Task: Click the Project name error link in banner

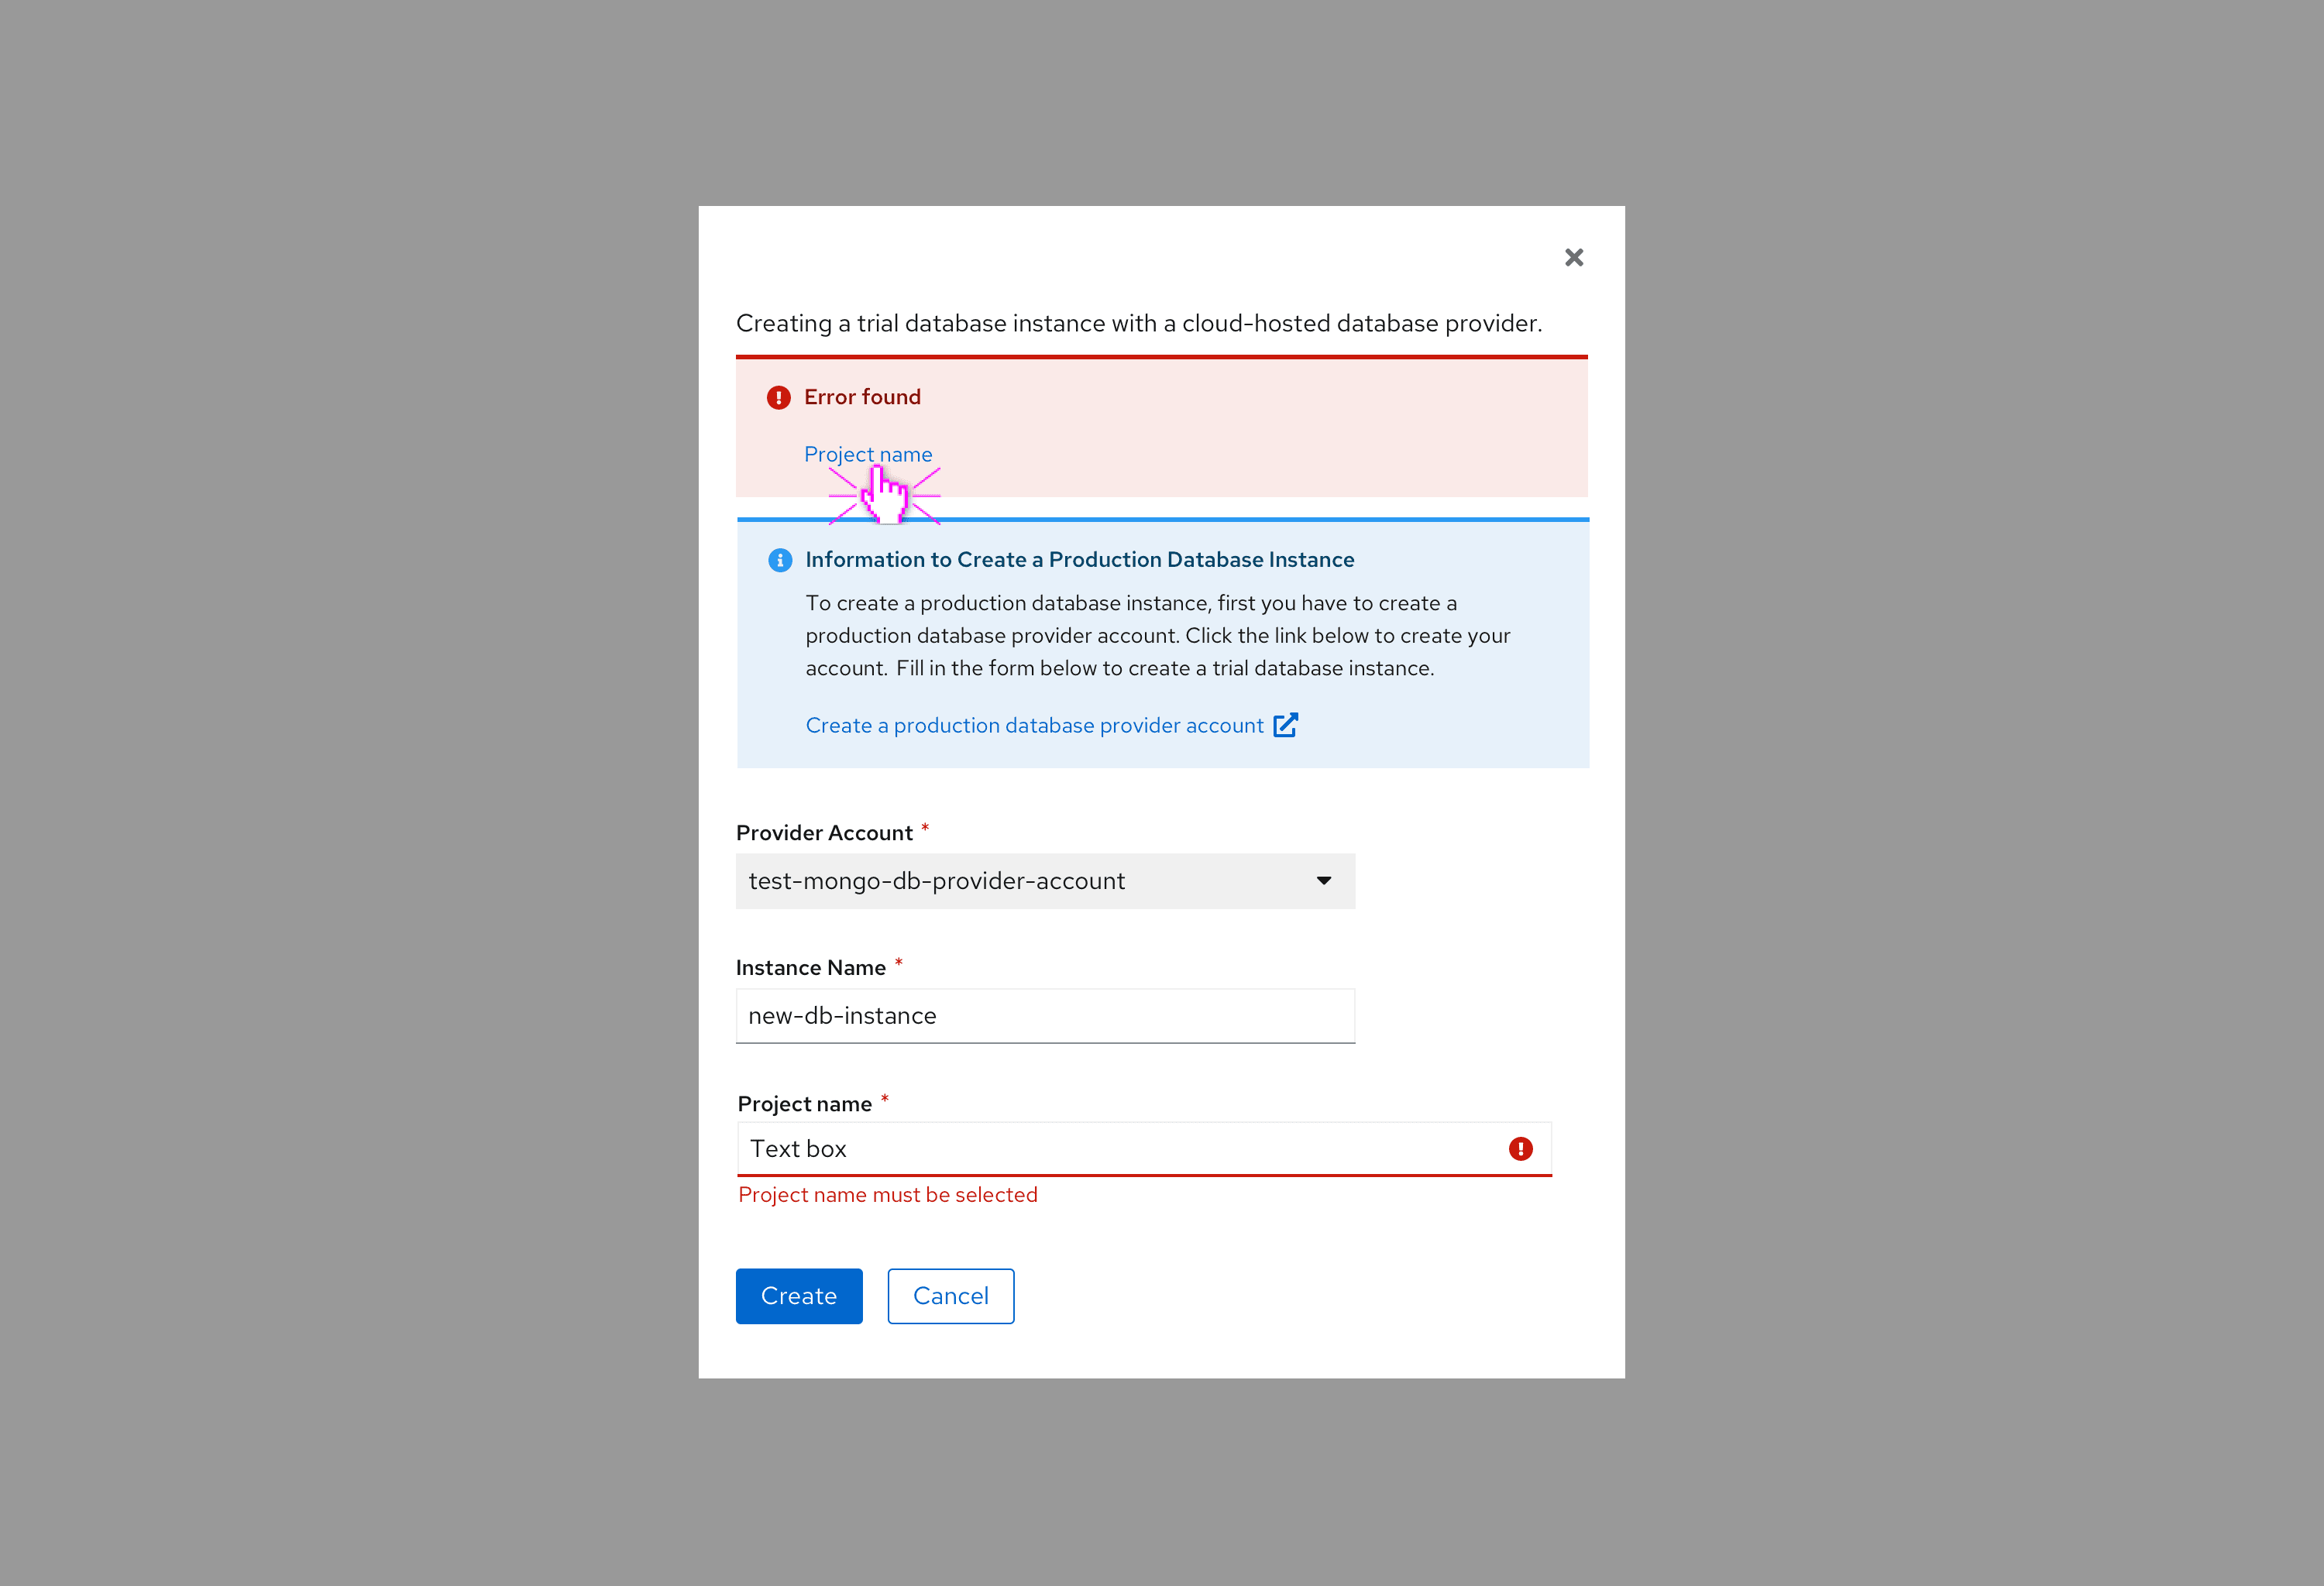Action: pyautogui.click(x=865, y=454)
